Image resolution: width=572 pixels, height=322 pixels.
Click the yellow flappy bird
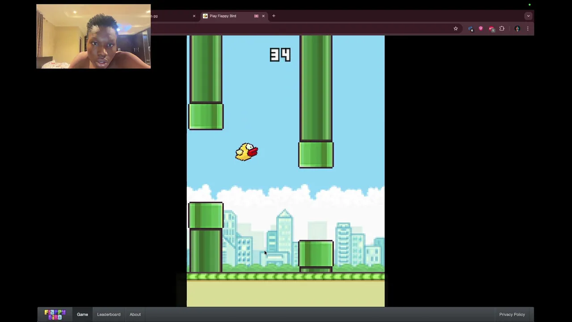pyautogui.click(x=247, y=152)
